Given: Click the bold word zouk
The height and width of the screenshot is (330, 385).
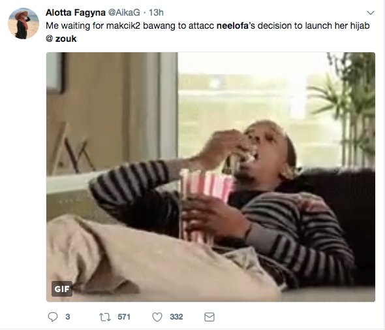Looking at the screenshot, I should pyautogui.click(x=66, y=39).
